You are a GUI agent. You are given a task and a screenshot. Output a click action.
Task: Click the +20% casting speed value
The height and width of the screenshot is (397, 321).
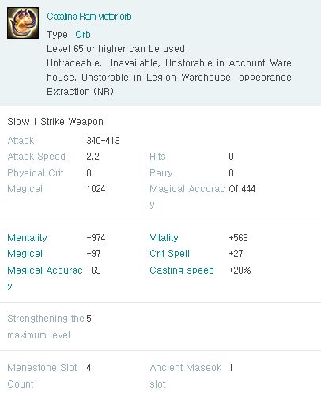240,270
